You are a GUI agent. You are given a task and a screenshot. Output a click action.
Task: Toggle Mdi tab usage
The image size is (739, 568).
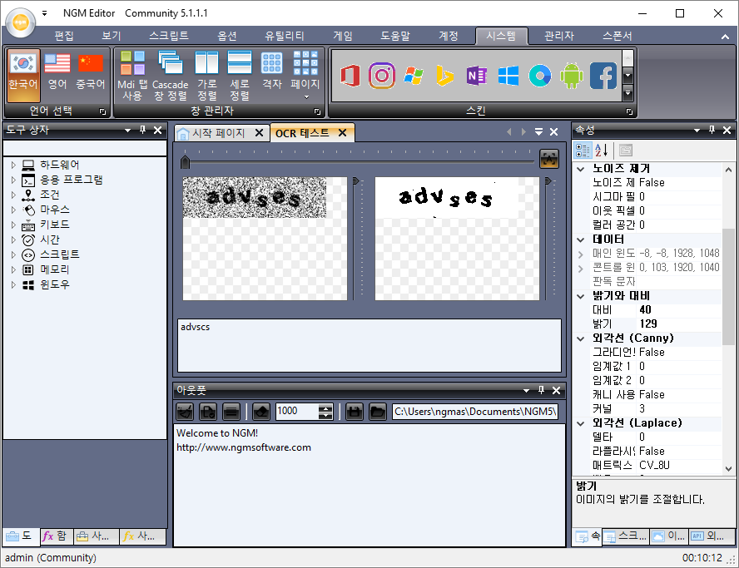[132, 76]
